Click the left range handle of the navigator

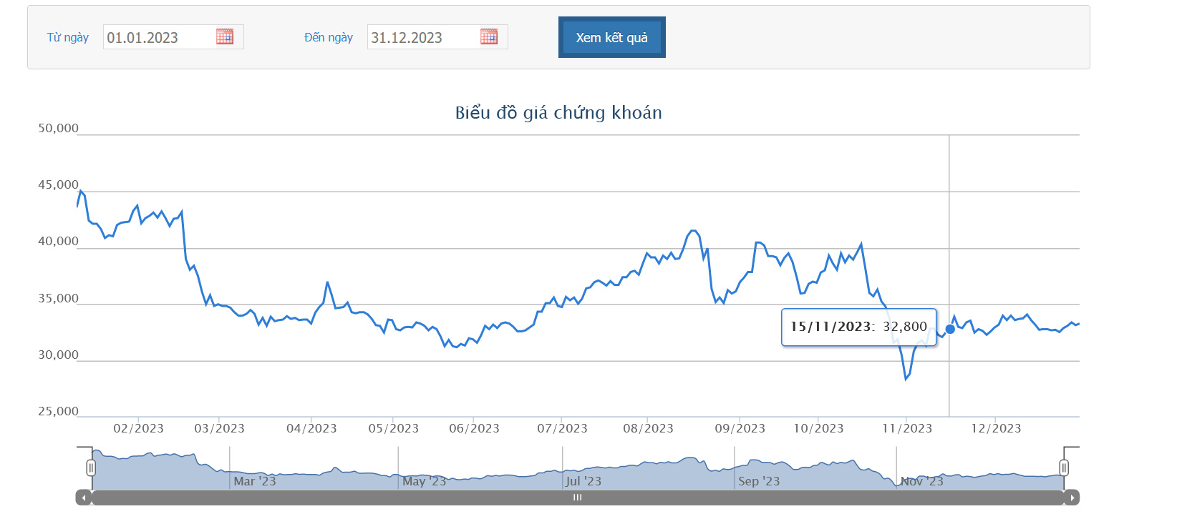pos(91,468)
